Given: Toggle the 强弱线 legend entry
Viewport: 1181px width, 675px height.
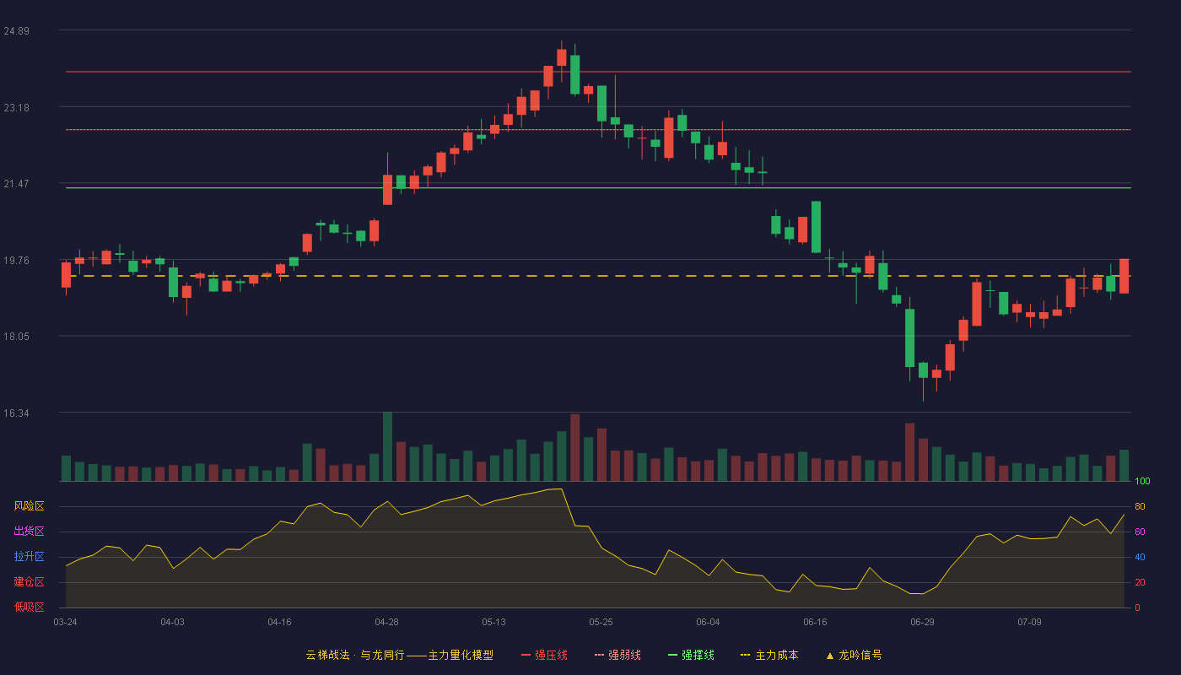Looking at the screenshot, I should click(x=617, y=655).
